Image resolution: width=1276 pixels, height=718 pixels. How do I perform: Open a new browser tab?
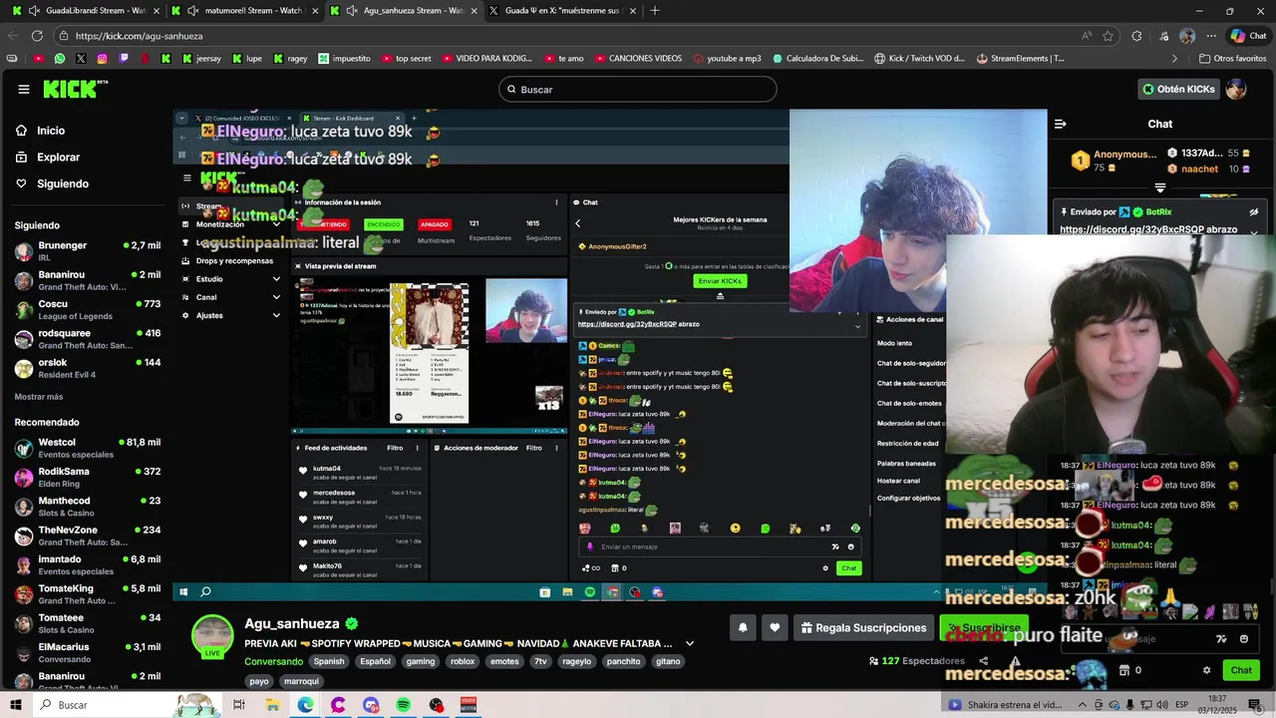tap(655, 11)
